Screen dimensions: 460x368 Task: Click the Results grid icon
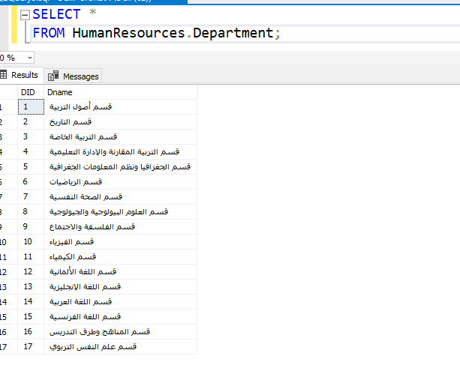(x=4, y=75)
